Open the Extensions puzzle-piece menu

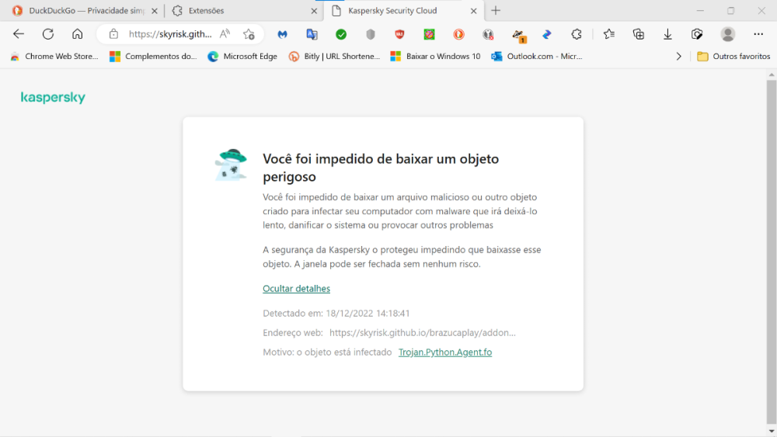[x=577, y=34]
